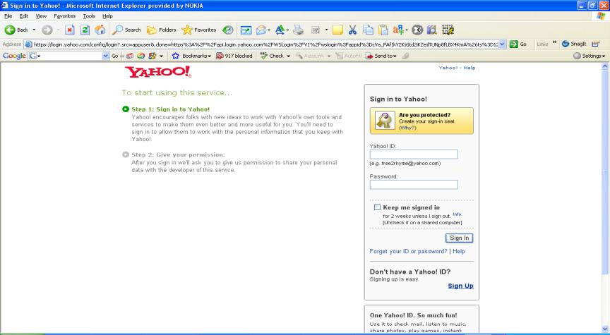Cut with the scissors icon
610x335 pixels.
click(x=353, y=30)
